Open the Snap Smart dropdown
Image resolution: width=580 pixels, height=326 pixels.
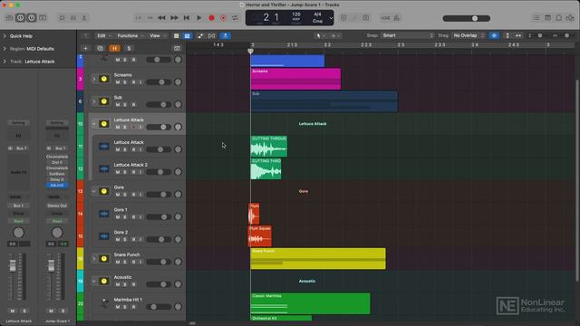[x=408, y=35]
